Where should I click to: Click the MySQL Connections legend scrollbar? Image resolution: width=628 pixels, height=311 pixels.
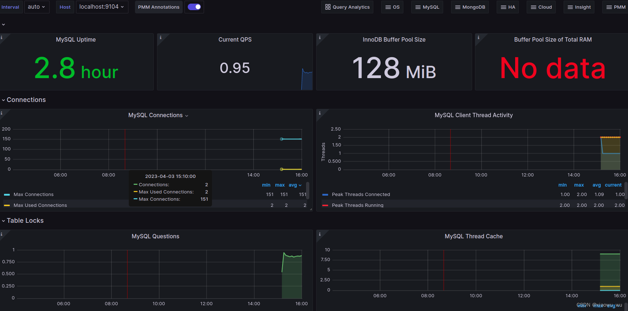[308, 190]
